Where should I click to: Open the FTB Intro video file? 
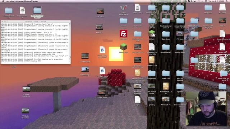(180, 33)
